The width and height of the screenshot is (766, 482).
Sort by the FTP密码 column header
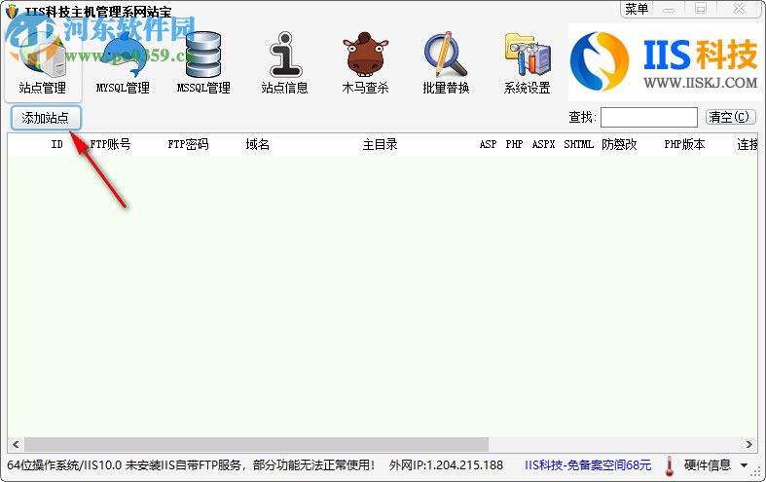coord(188,144)
